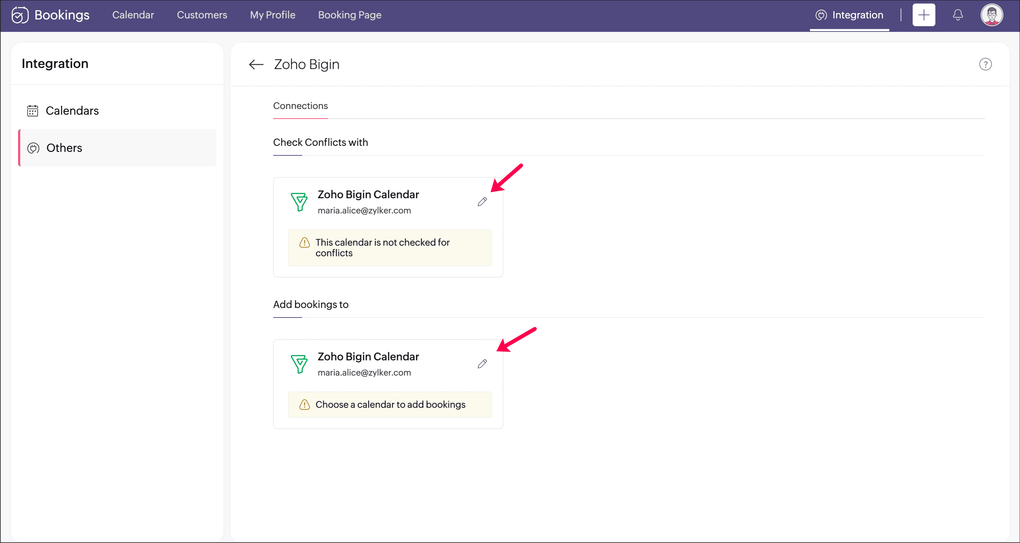This screenshot has width=1020, height=543.
Task: Edit Check Conflicts Zoho Bigin Calendar pencil
Action: pyautogui.click(x=482, y=202)
